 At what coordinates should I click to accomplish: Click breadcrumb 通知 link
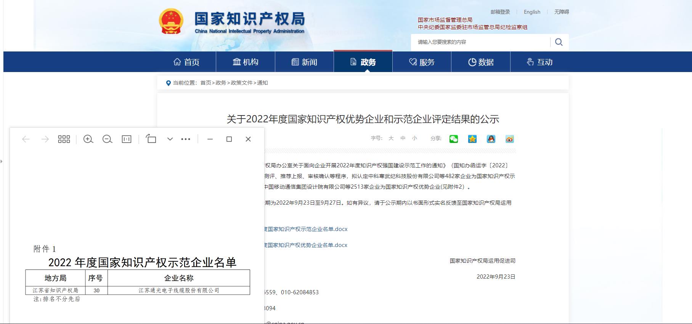click(262, 83)
